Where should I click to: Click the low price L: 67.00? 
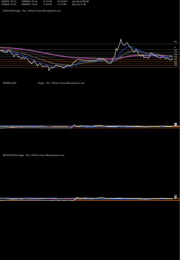[61, 4]
